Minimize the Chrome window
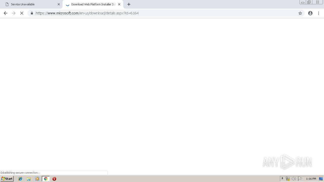Viewport: 324px width, 182px height. [x=303, y=2]
